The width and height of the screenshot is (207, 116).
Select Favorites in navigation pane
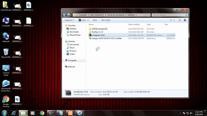(71, 25)
